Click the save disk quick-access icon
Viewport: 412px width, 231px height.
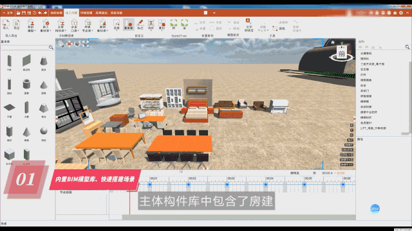24,13
